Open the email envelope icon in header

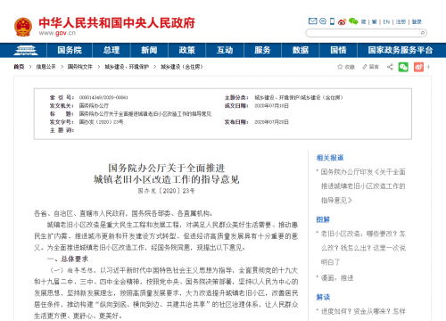point(312,21)
